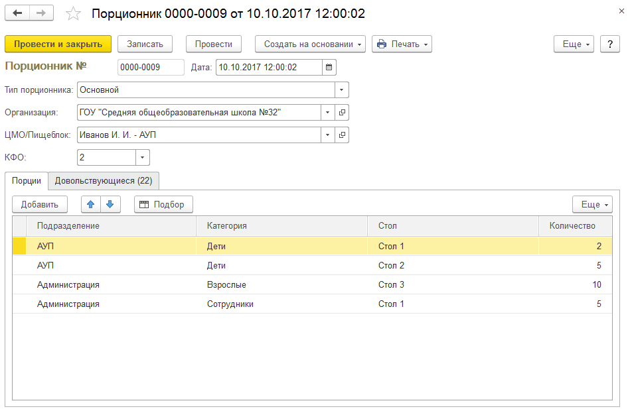
Task: Sort by Количество column header
Action: [x=576, y=226]
